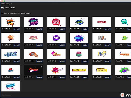Open info icon on Comic Title 20
This screenshot has height=98, width=131.
tap(42, 66)
